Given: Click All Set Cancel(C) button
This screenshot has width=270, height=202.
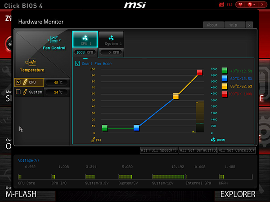Looking at the screenshot, I should (x=236, y=150).
